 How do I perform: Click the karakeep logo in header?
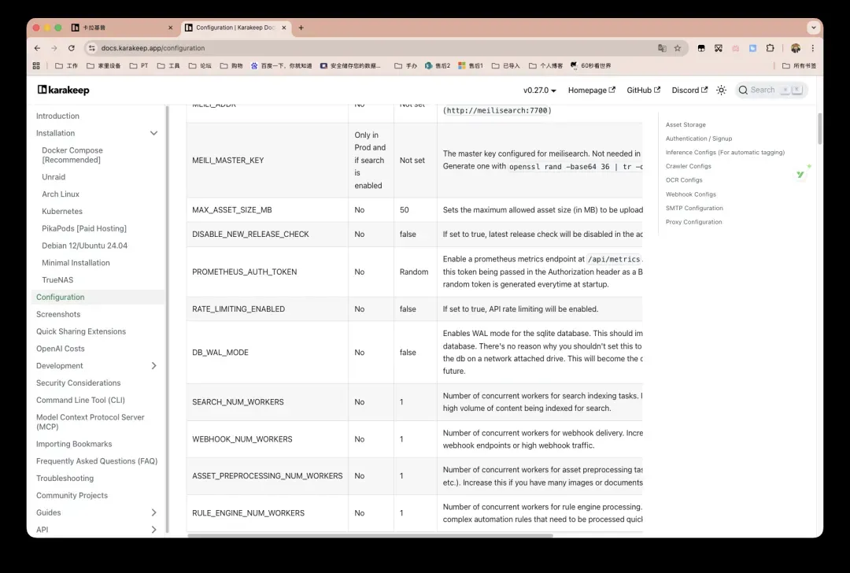pos(64,91)
